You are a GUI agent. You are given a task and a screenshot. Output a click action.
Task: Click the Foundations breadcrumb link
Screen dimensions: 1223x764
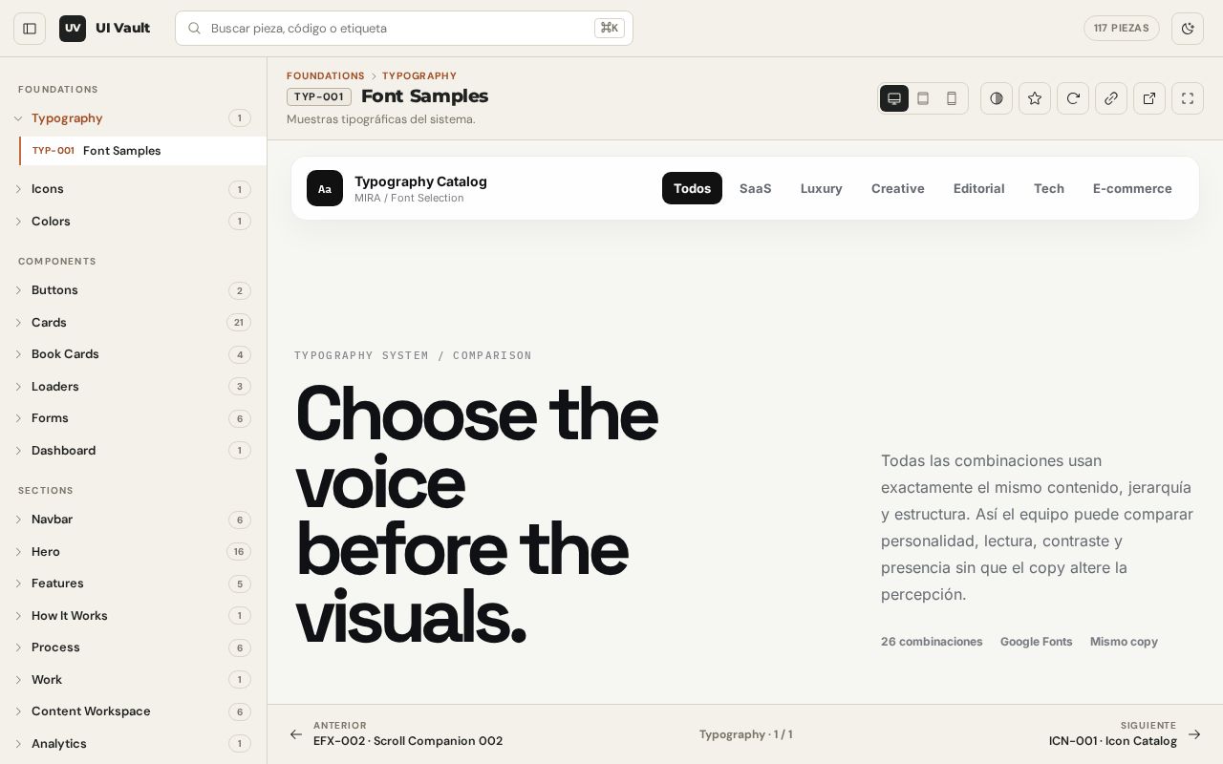click(x=326, y=75)
